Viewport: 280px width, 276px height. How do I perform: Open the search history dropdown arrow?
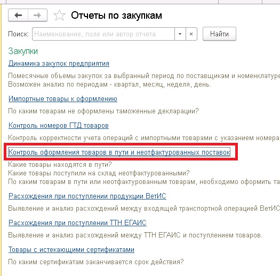(180, 34)
